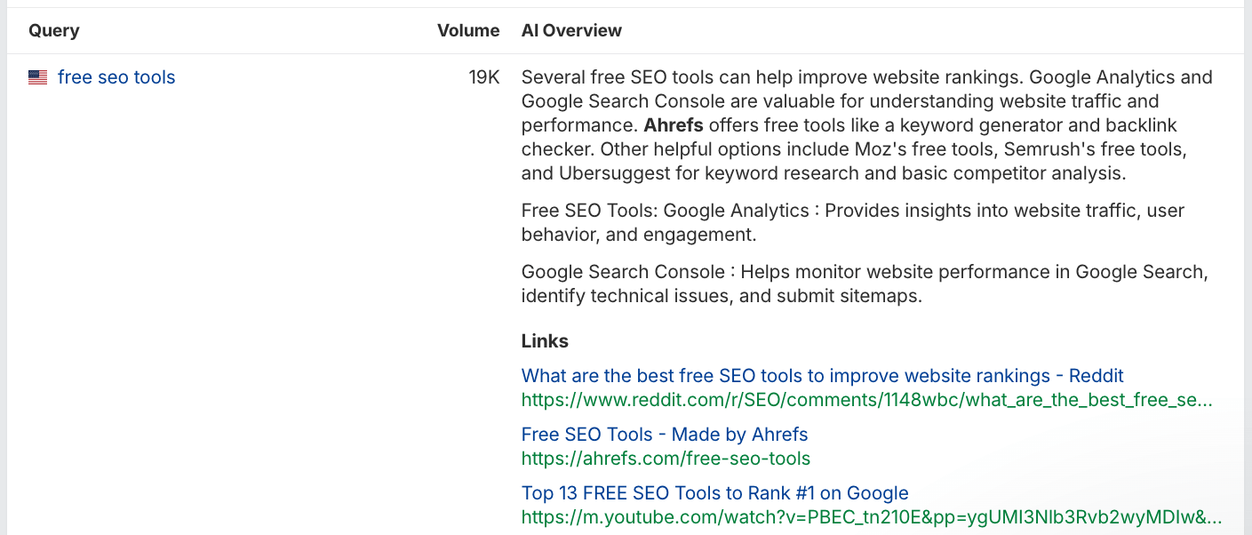Open the Reddit link about best free SEO tools
The height and width of the screenshot is (535, 1252).
(822, 375)
